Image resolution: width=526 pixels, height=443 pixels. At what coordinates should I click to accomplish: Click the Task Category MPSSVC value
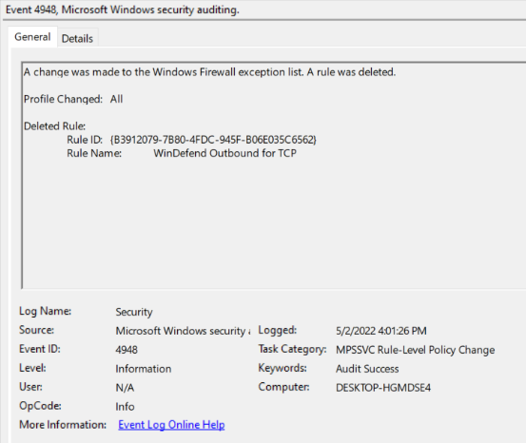click(416, 350)
